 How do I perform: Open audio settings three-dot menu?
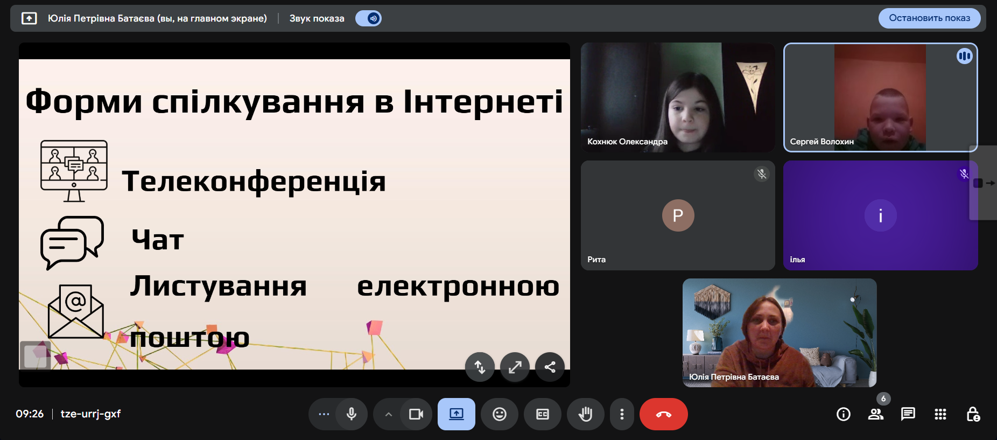pyautogui.click(x=324, y=414)
